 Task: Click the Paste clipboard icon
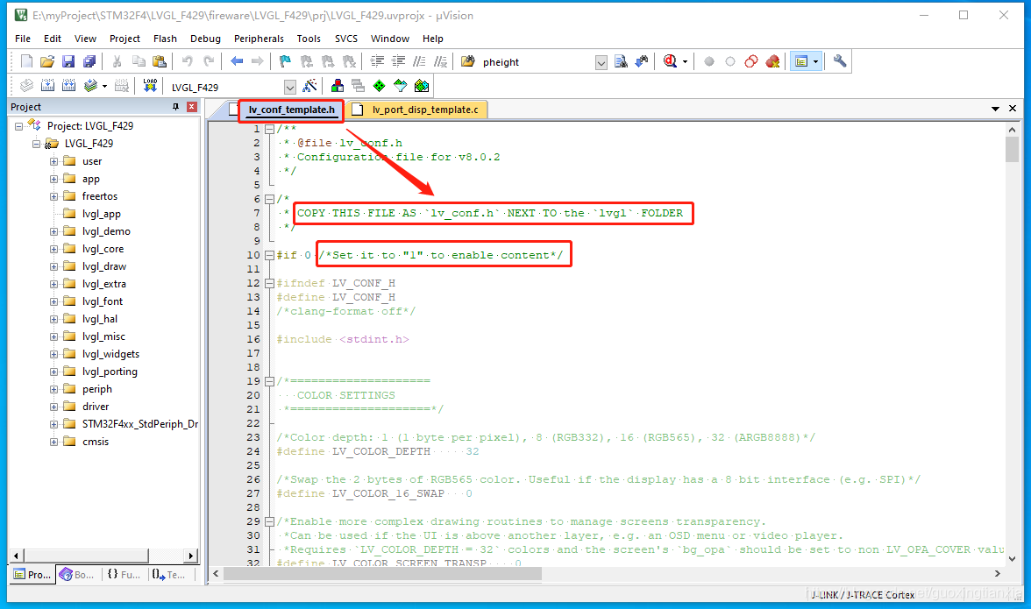pos(160,61)
